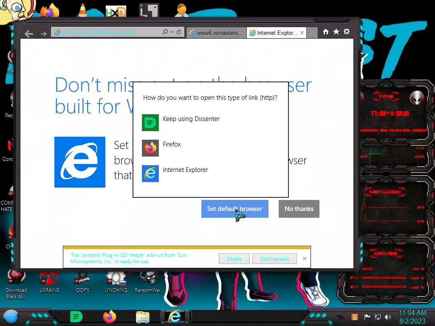Open a new tab in IE
This screenshot has width=435, height=326.
(312, 33)
